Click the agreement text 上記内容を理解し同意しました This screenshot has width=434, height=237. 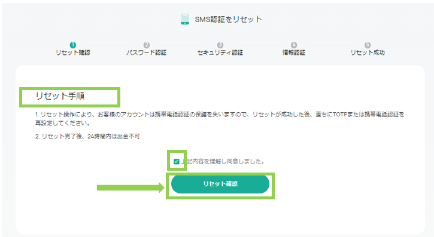point(223,161)
